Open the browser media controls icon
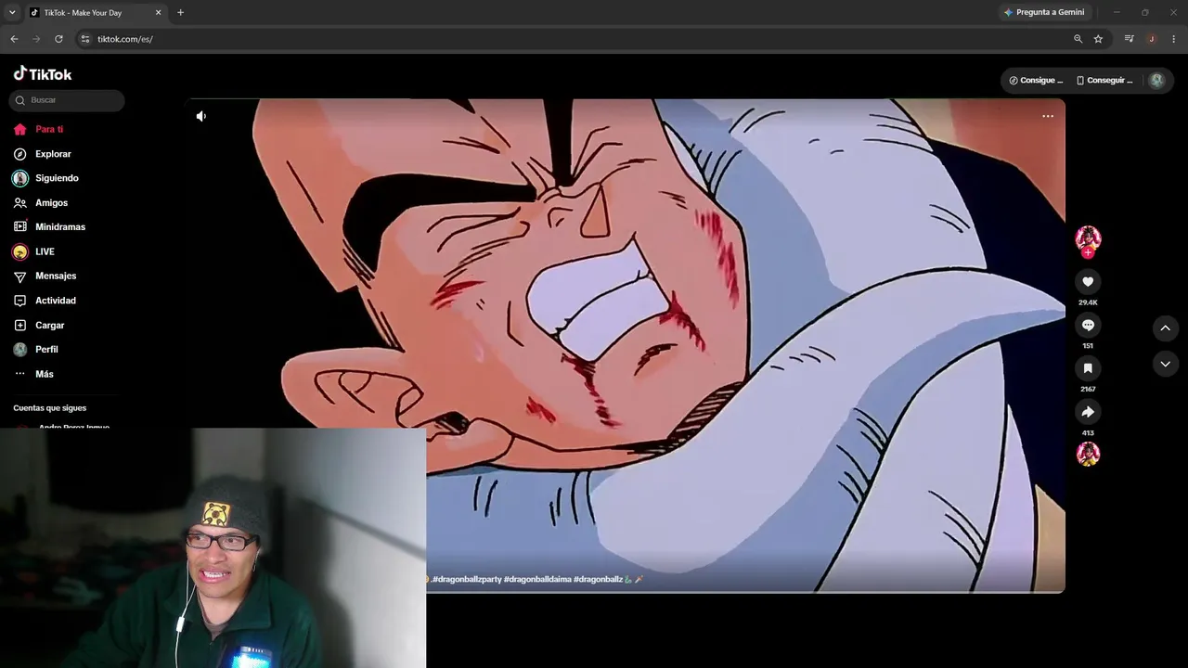 click(1129, 39)
